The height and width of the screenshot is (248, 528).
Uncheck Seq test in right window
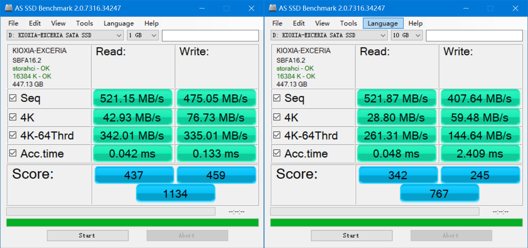[x=277, y=98]
